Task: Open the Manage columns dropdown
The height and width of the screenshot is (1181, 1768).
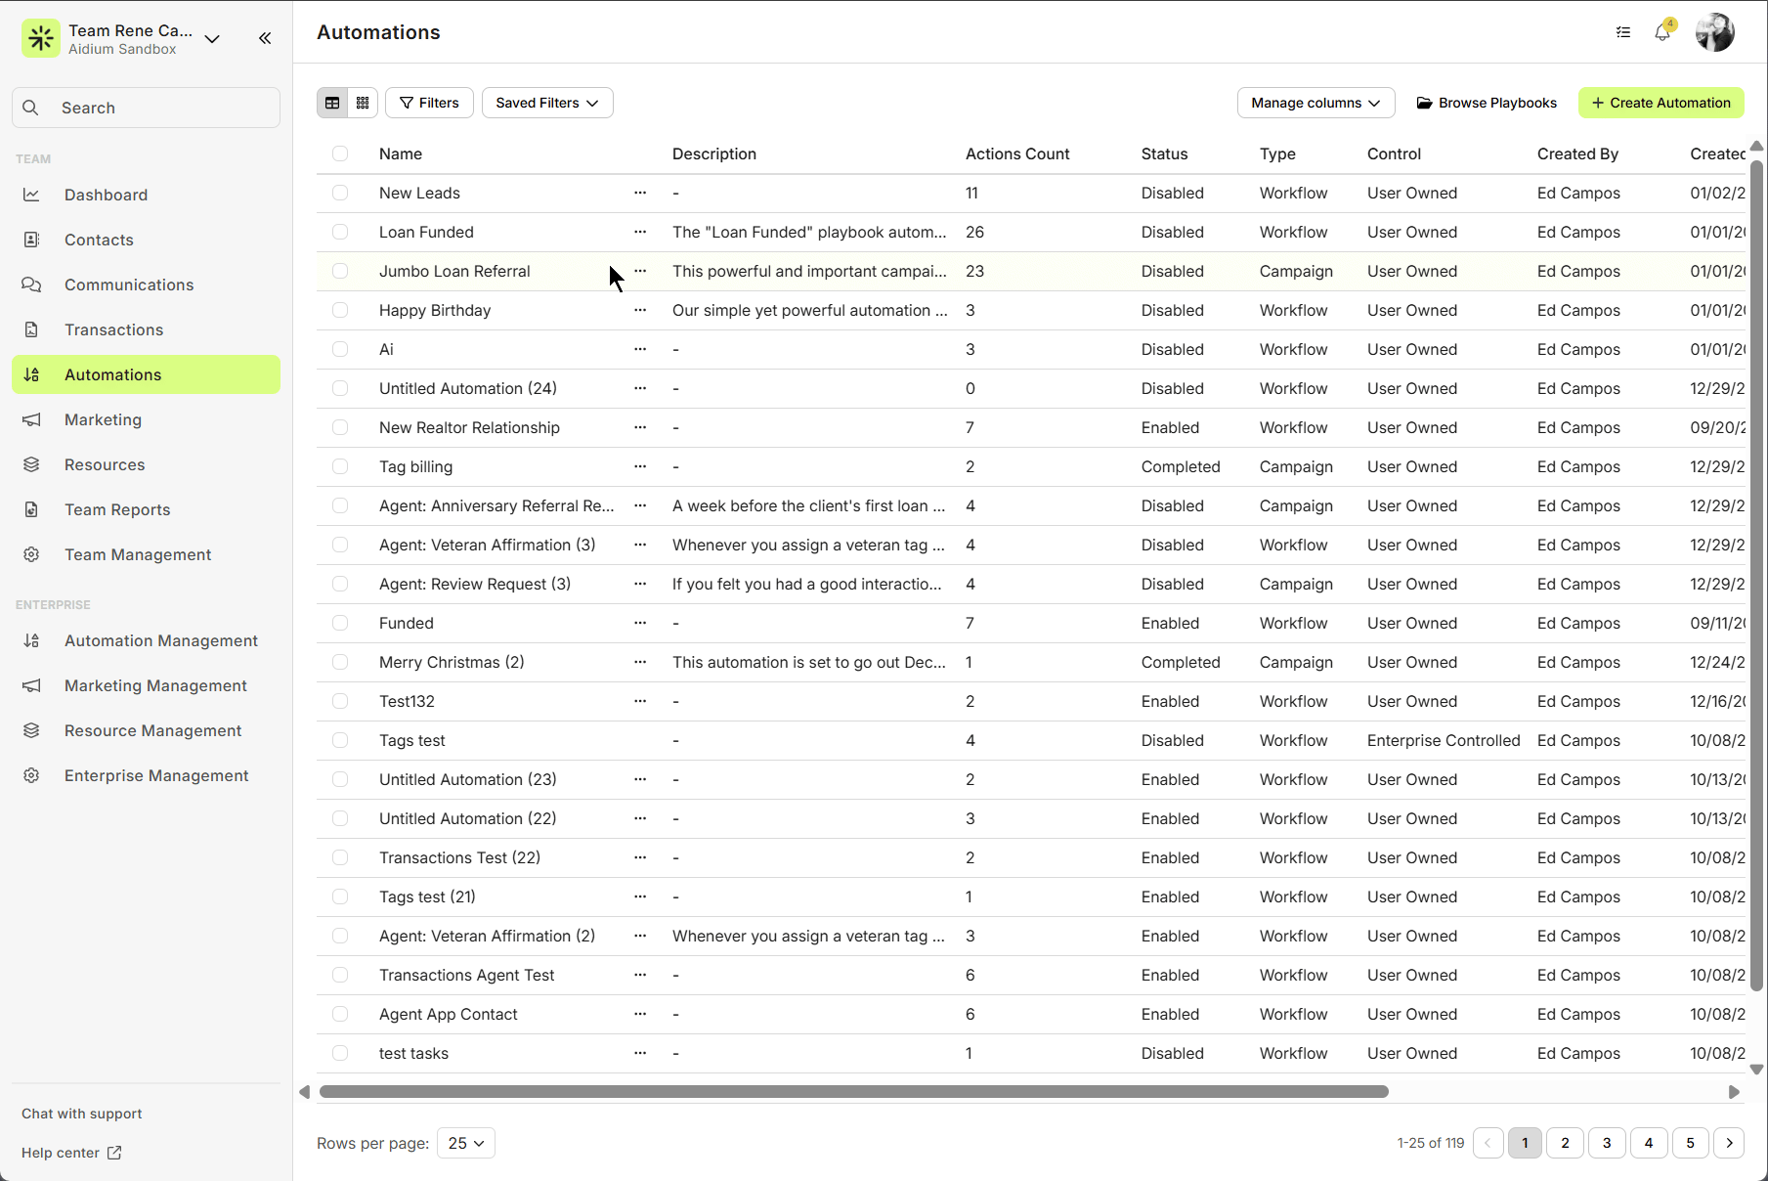Action: click(x=1315, y=103)
